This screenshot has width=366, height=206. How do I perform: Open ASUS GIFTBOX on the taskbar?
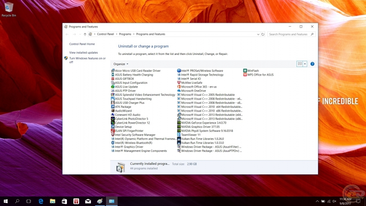point(76,201)
